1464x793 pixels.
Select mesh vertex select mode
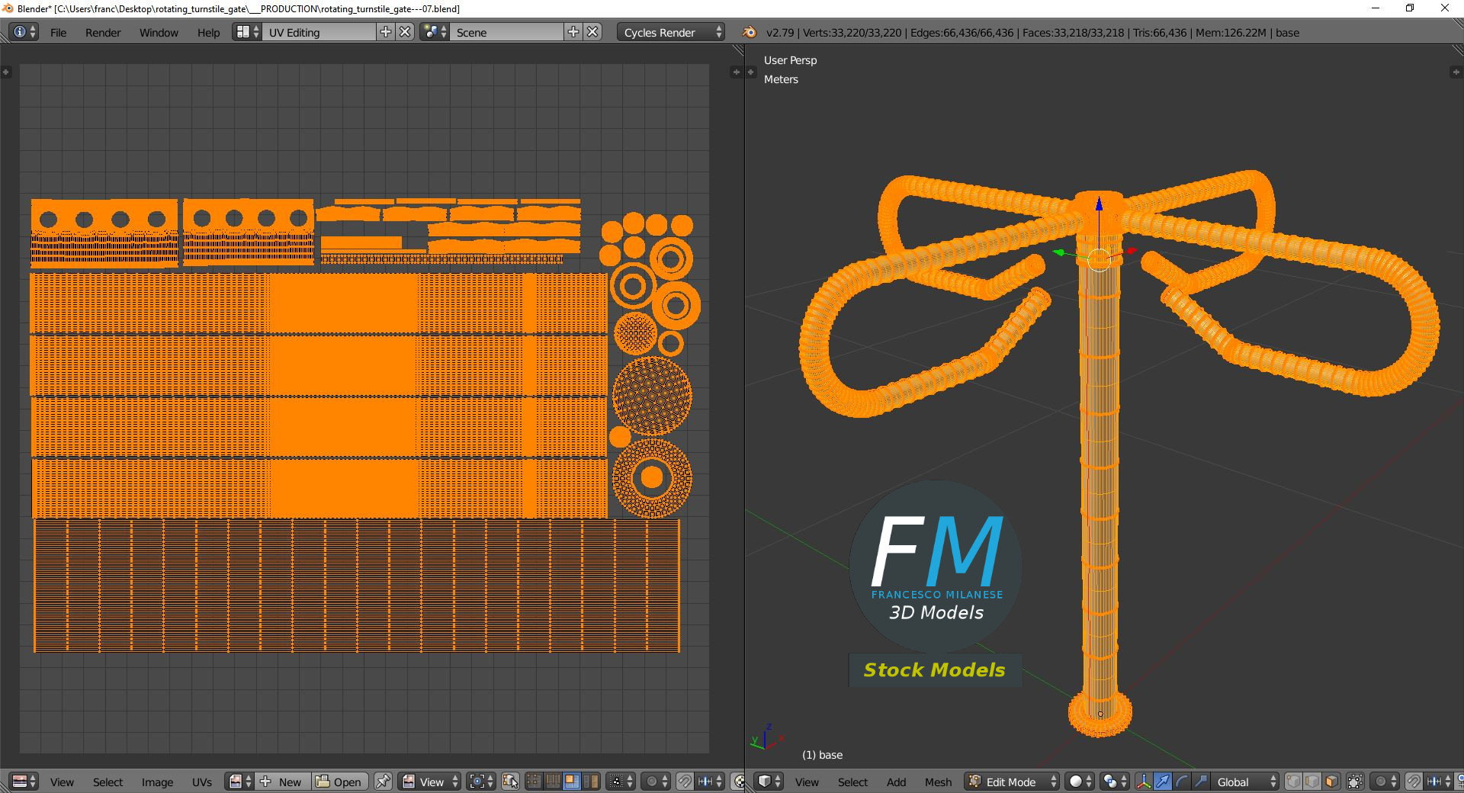click(x=1293, y=782)
